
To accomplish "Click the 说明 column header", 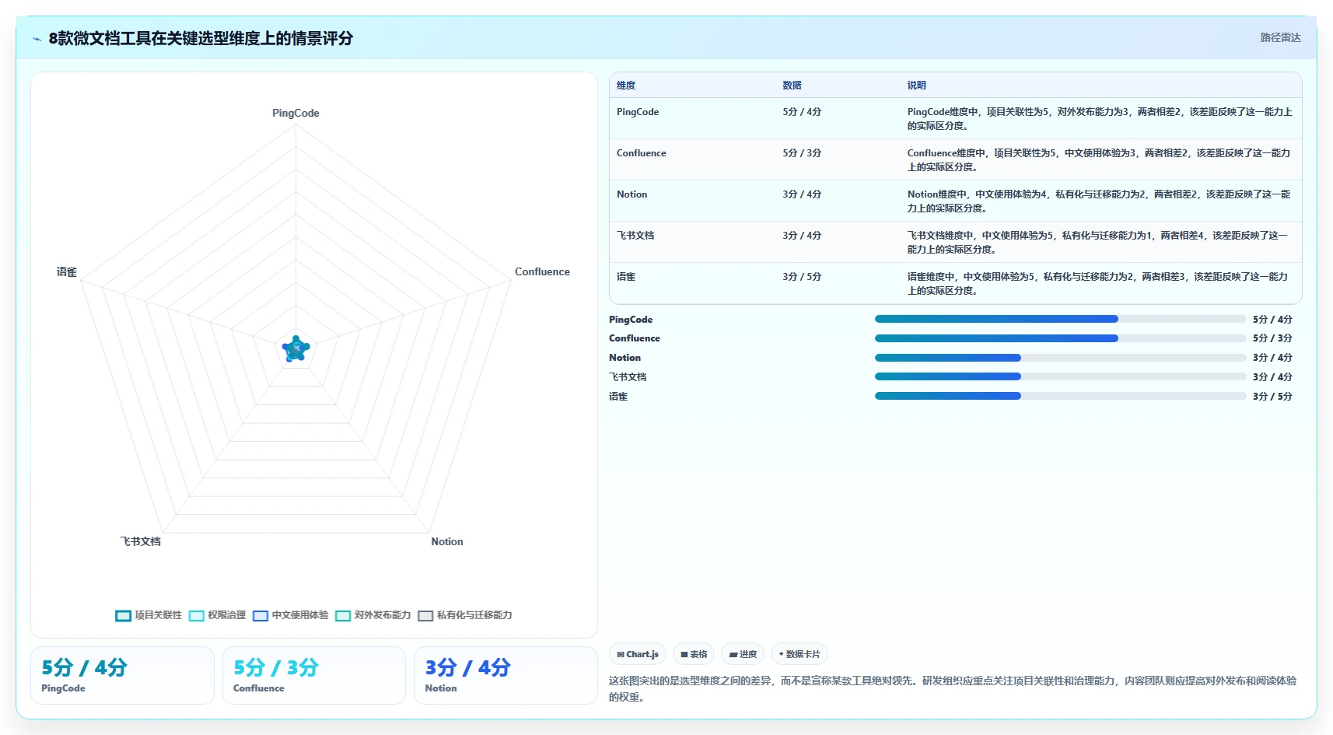I will [x=916, y=86].
